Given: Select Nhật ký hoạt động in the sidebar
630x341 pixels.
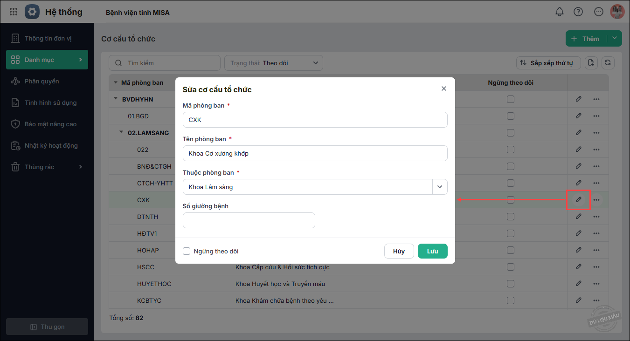Looking at the screenshot, I should [51, 145].
